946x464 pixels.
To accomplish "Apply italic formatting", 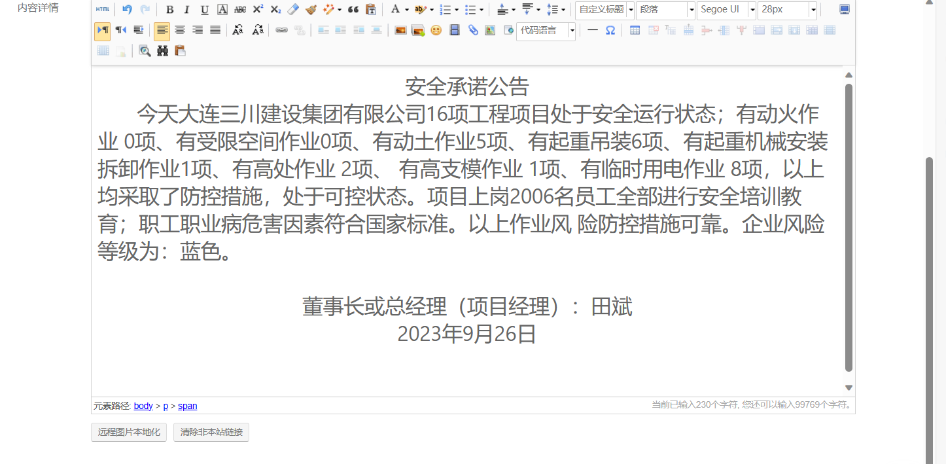I will tap(186, 10).
